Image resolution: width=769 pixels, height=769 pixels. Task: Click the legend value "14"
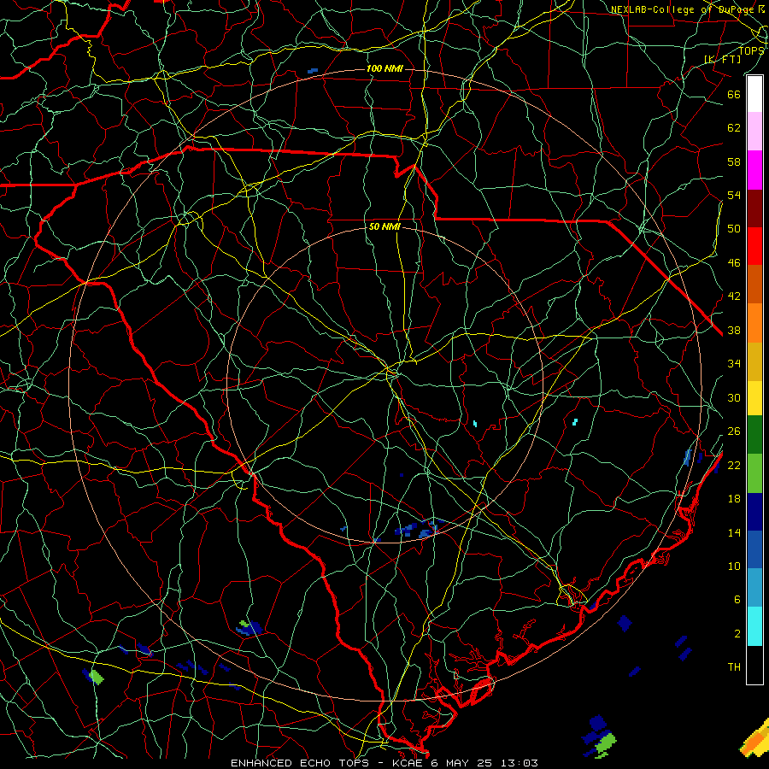(x=734, y=532)
